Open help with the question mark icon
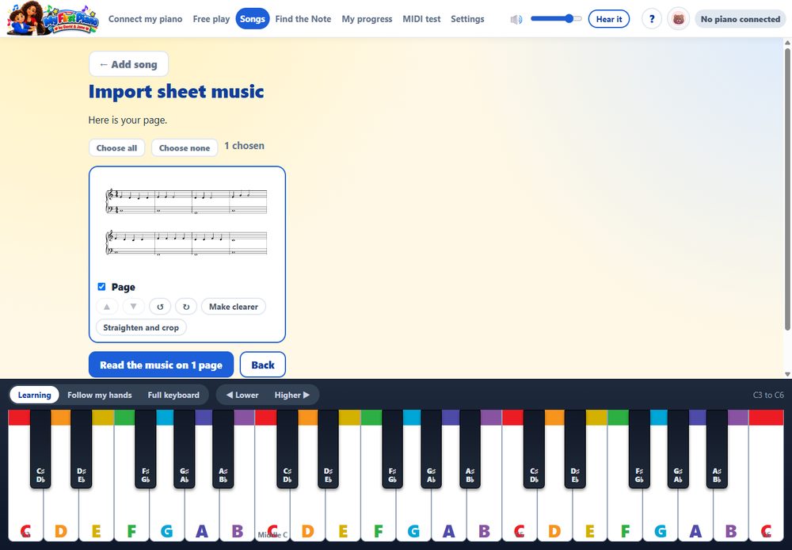This screenshot has width=792, height=550. [x=652, y=19]
